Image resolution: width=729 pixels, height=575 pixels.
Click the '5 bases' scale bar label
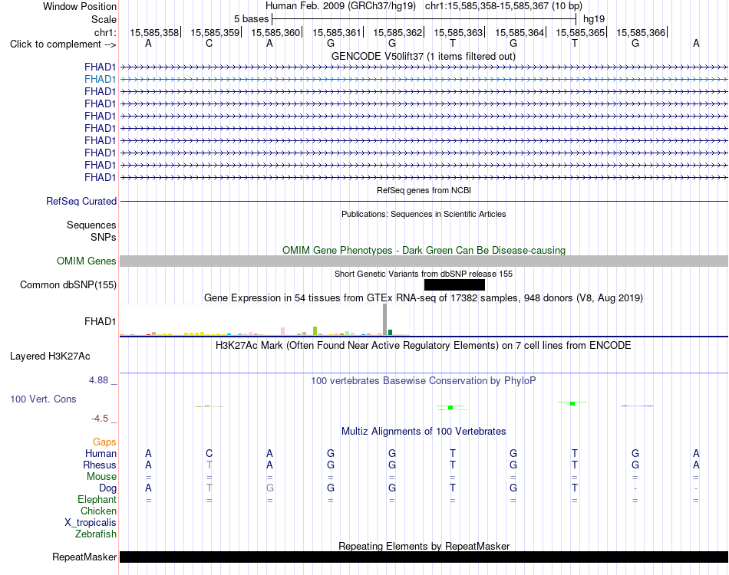point(251,19)
